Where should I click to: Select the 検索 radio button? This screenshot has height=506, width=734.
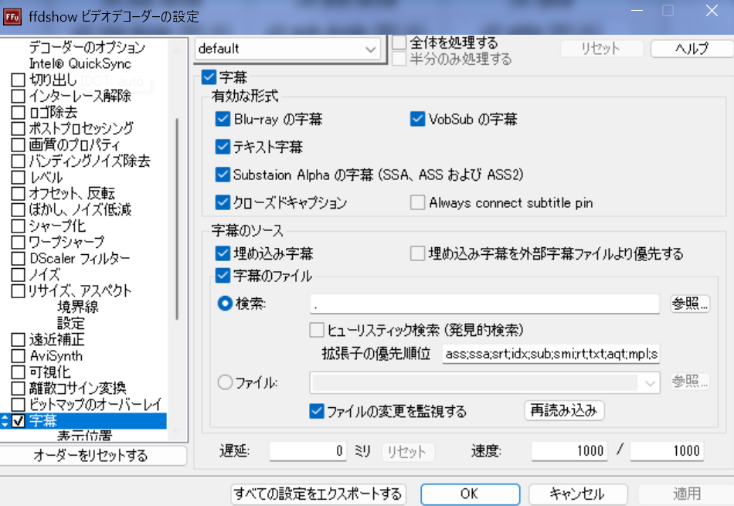click(x=226, y=304)
